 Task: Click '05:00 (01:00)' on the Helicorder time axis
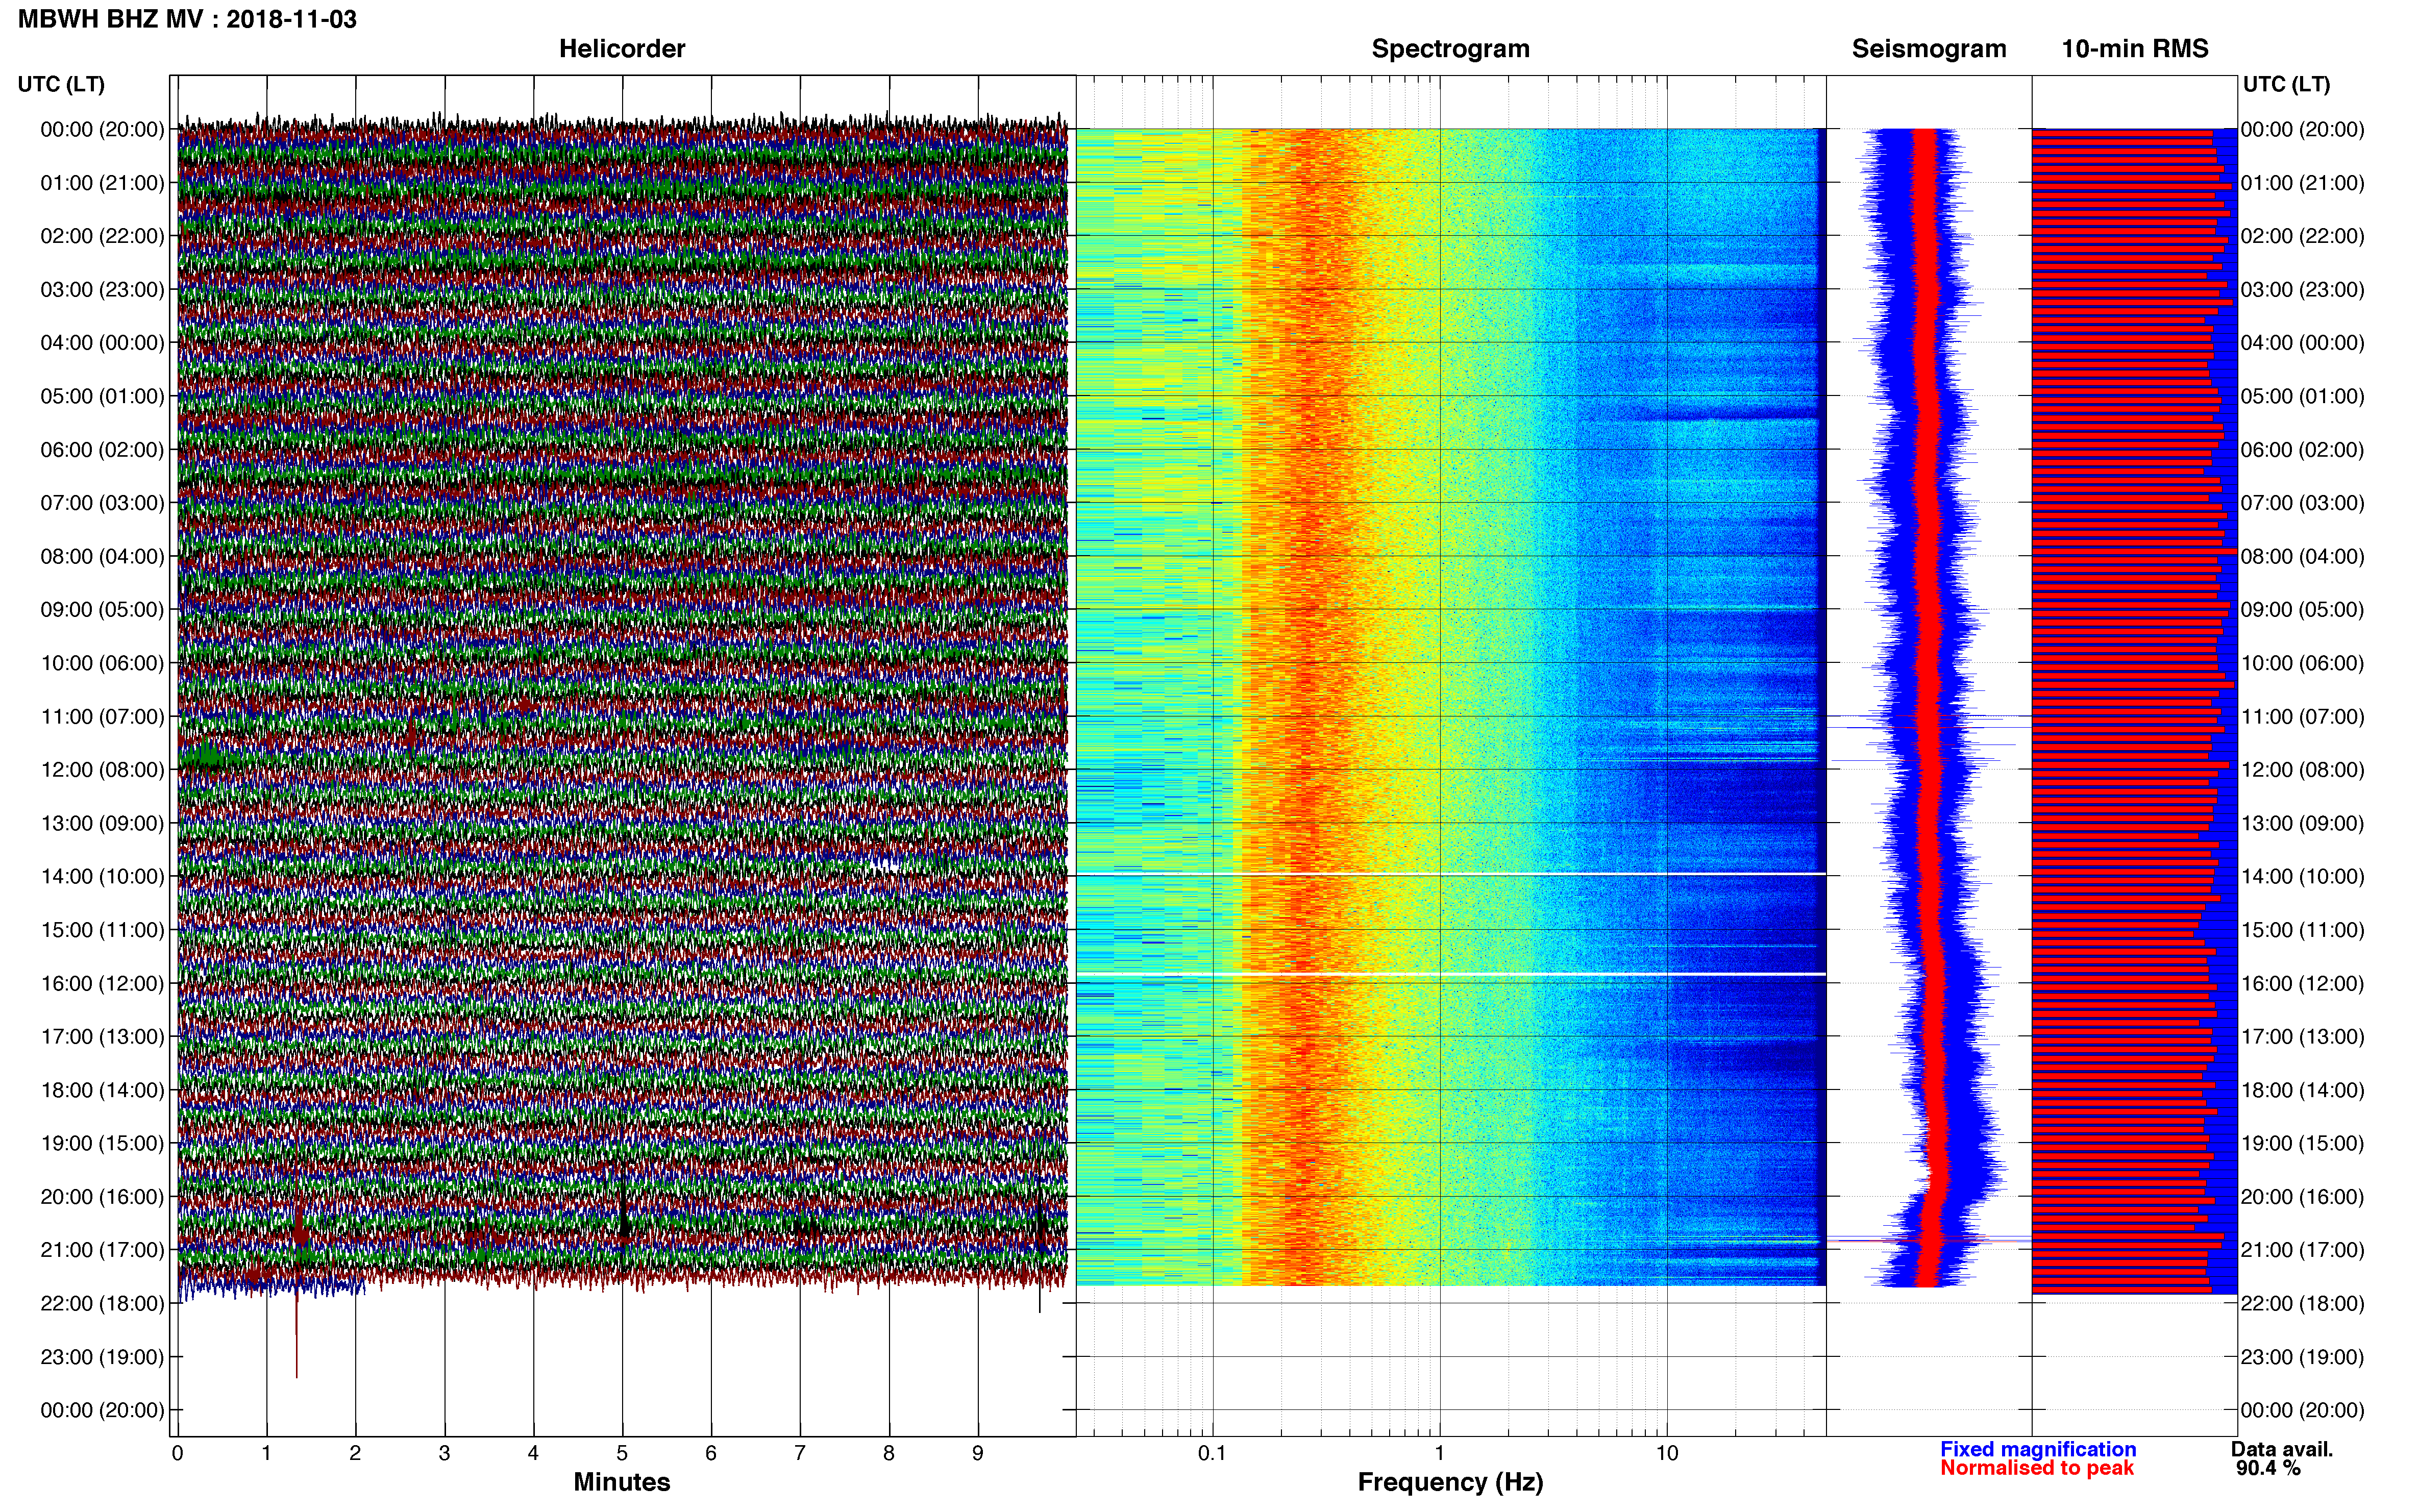pyautogui.click(x=102, y=396)
